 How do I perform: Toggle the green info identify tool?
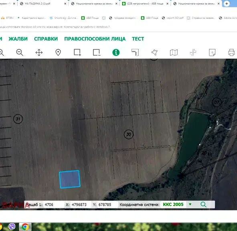(116, 53)
